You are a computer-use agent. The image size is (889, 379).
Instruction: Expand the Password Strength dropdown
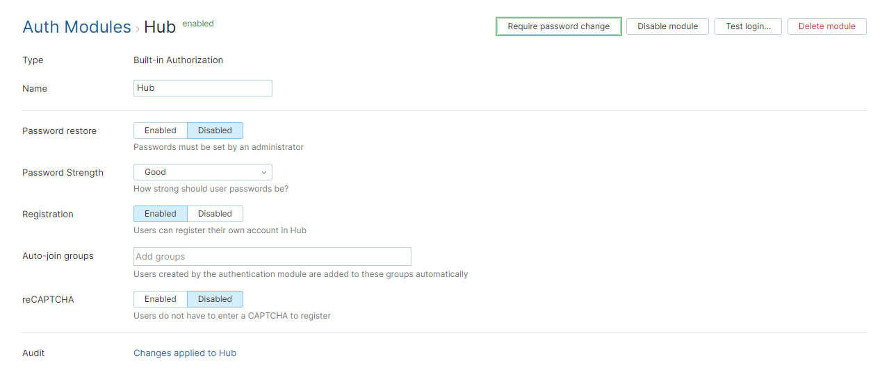(x=202, y=172)
